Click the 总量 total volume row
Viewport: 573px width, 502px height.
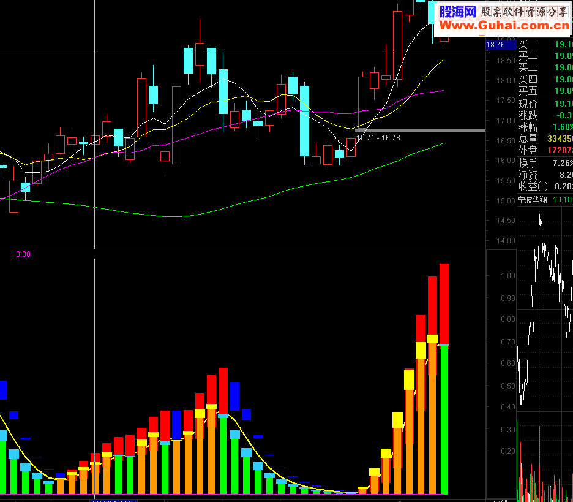(x=545, y=139)
